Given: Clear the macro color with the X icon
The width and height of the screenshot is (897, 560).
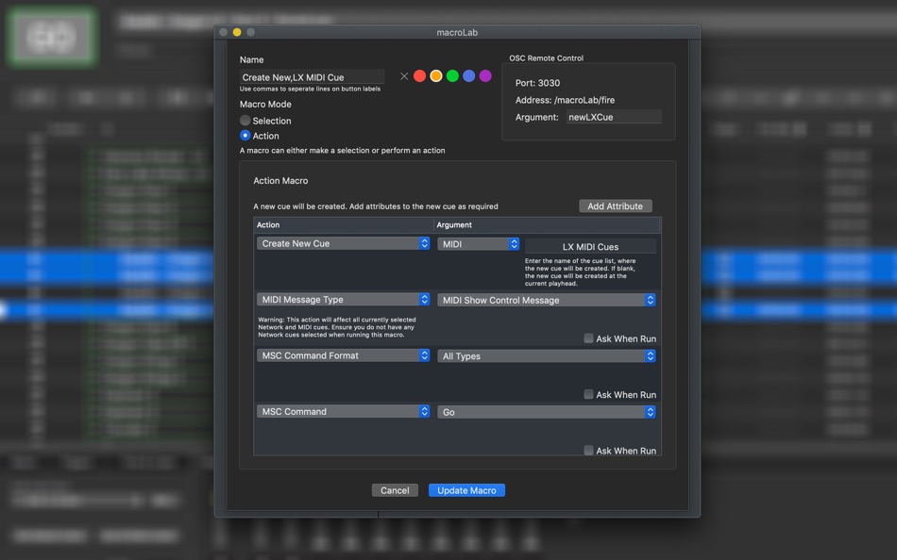Looking at the screenshot, I should pos(404,76).
